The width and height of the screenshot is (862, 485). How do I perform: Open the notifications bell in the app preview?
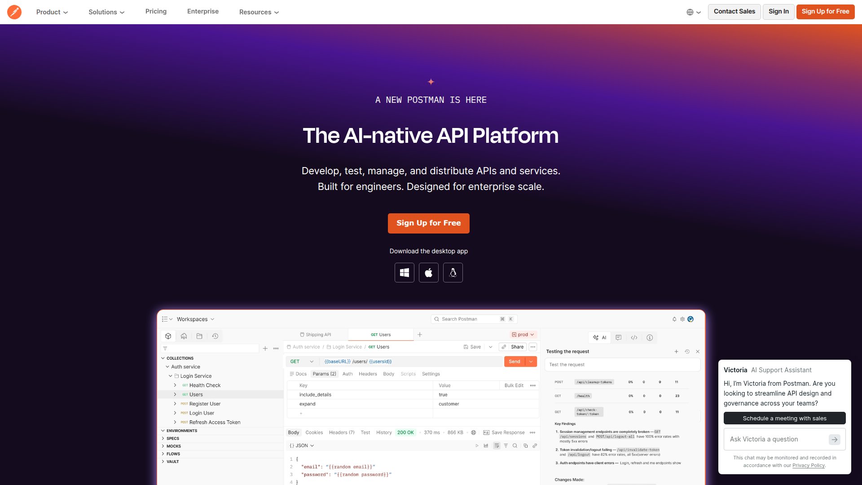tap(674, 319)
